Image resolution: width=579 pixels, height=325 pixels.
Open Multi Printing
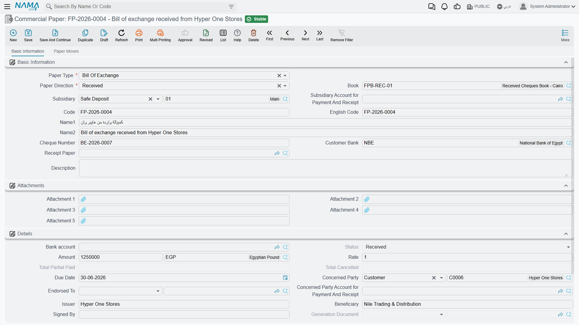point(160,36)
